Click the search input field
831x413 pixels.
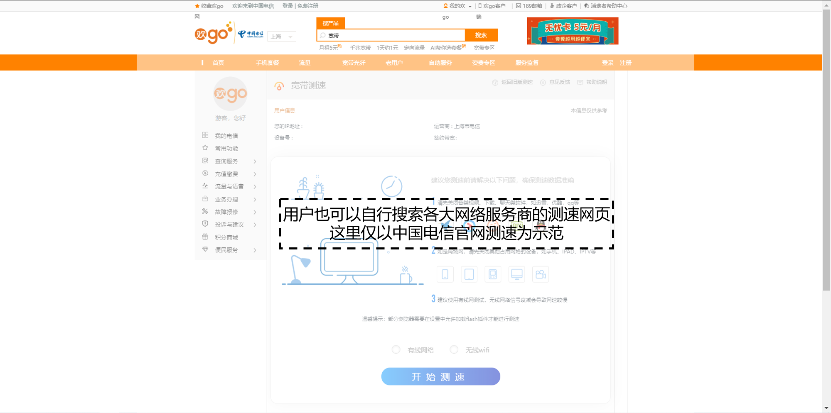[395, 35]
